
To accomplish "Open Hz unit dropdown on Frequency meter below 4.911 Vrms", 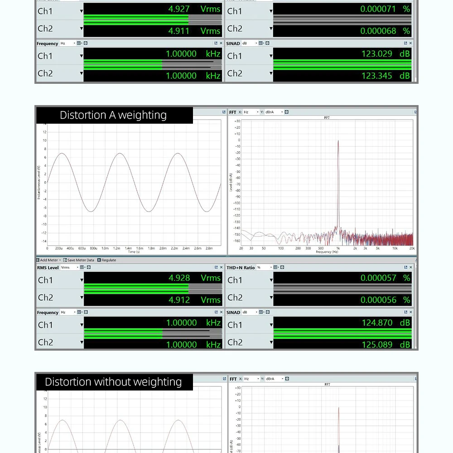I will click(x=68, y=43).
